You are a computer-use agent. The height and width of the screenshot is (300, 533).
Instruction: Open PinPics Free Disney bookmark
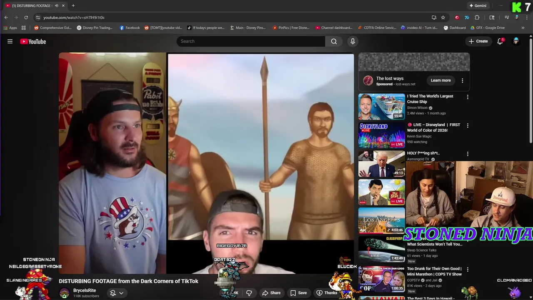click(x=291, y=28)
